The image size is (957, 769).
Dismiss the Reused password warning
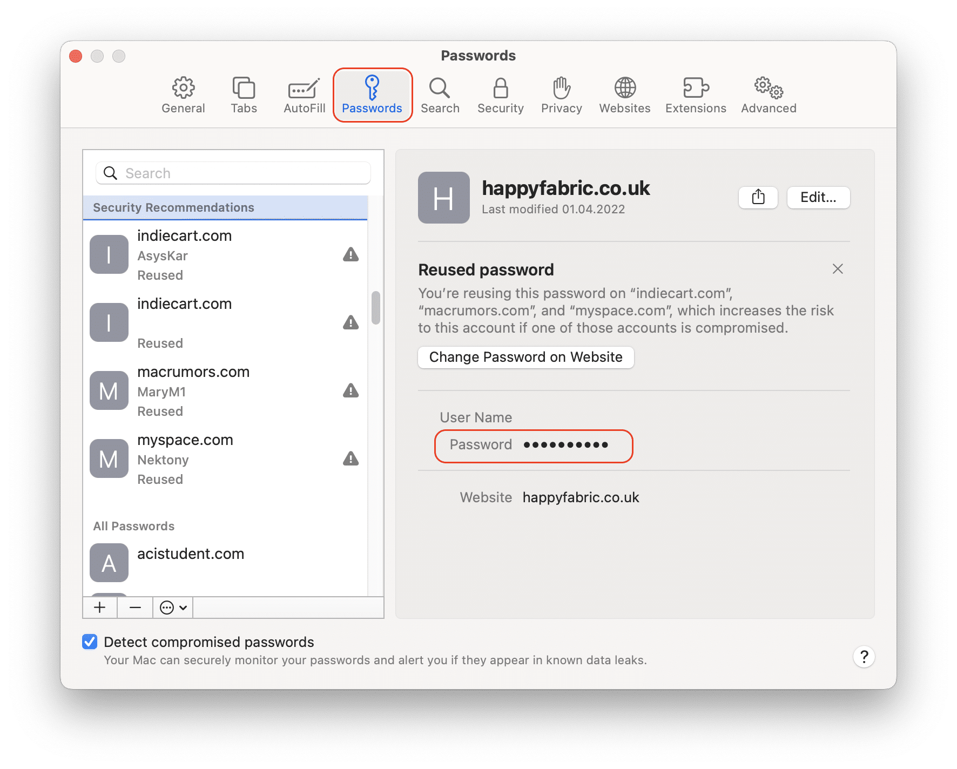click(x=838, y=268)
